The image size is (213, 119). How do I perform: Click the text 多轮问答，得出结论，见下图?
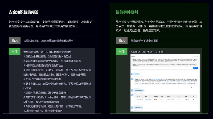pos(148,52)
